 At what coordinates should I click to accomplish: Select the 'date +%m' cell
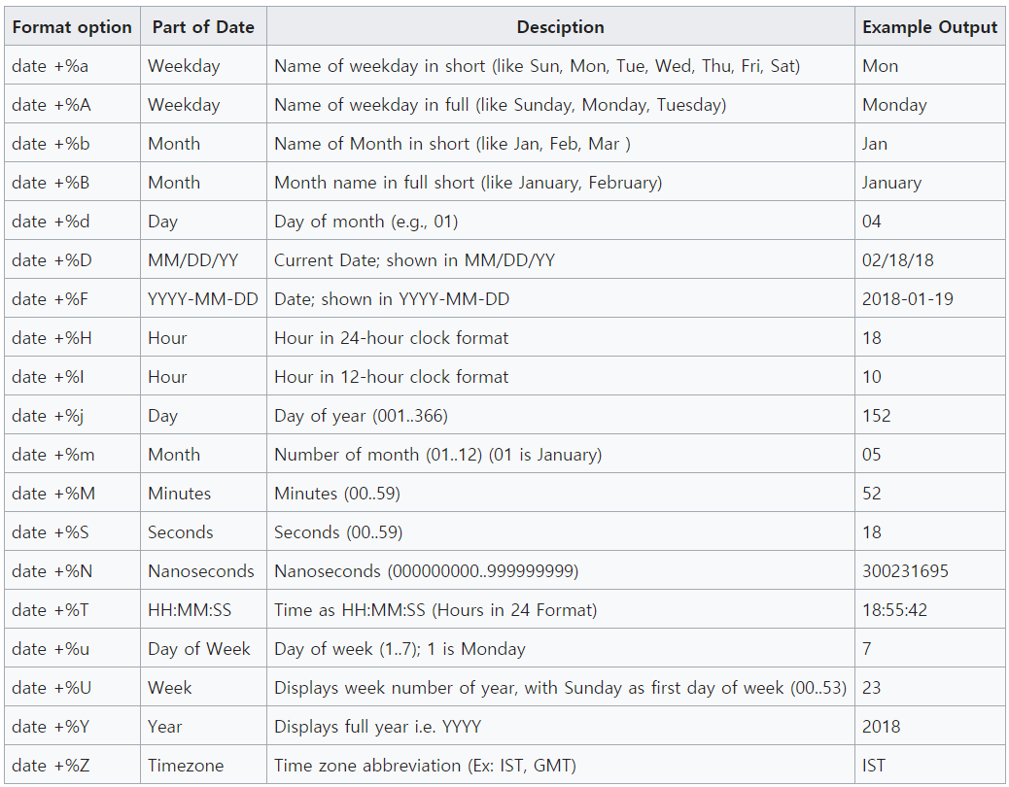[x=72, y=455]
